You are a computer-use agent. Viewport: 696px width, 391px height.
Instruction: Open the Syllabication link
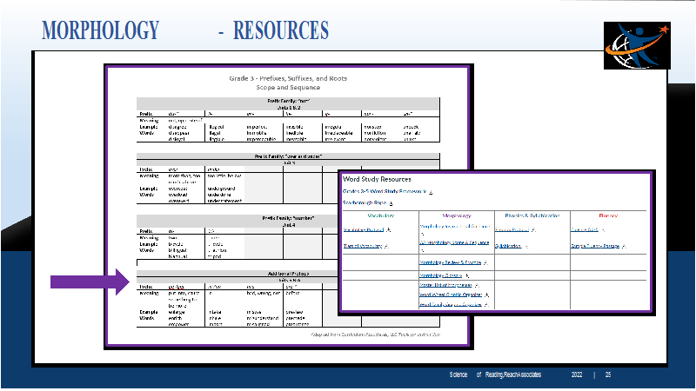508,246
